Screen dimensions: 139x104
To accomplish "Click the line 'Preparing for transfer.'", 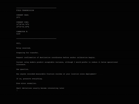I will (28, 53).
